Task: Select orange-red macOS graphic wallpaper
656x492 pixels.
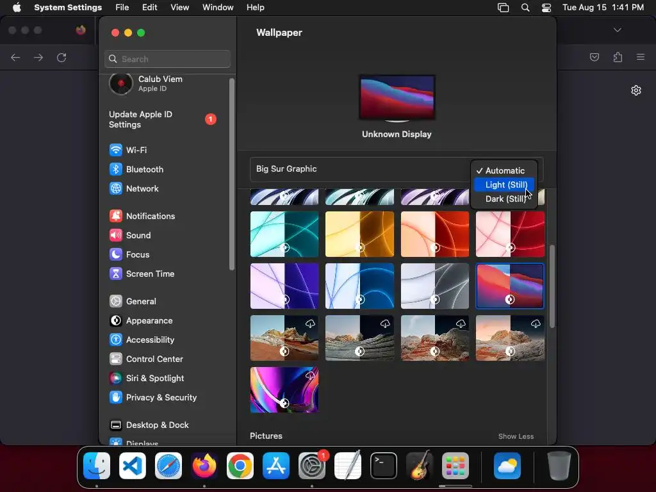Action: tap(435, 234)
